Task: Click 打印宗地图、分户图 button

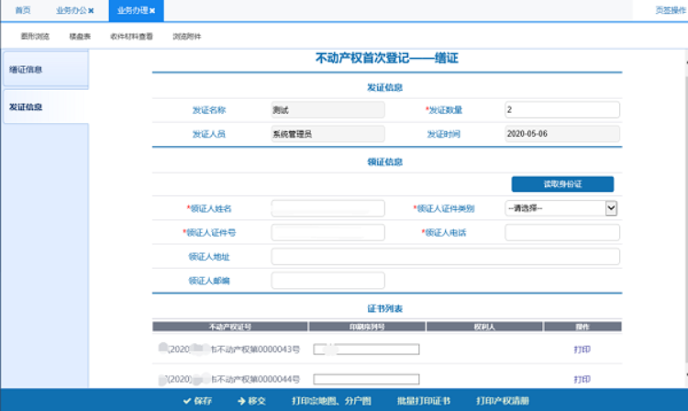Action: (x=332, y=401)
